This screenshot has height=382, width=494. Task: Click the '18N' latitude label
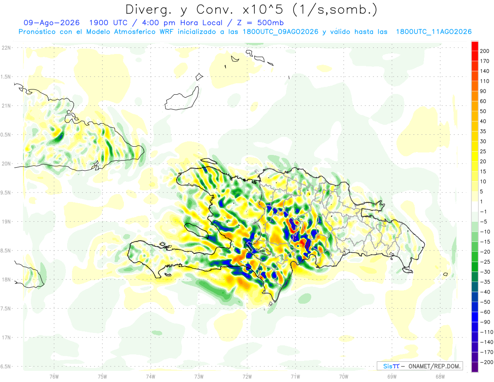(6, 279)
